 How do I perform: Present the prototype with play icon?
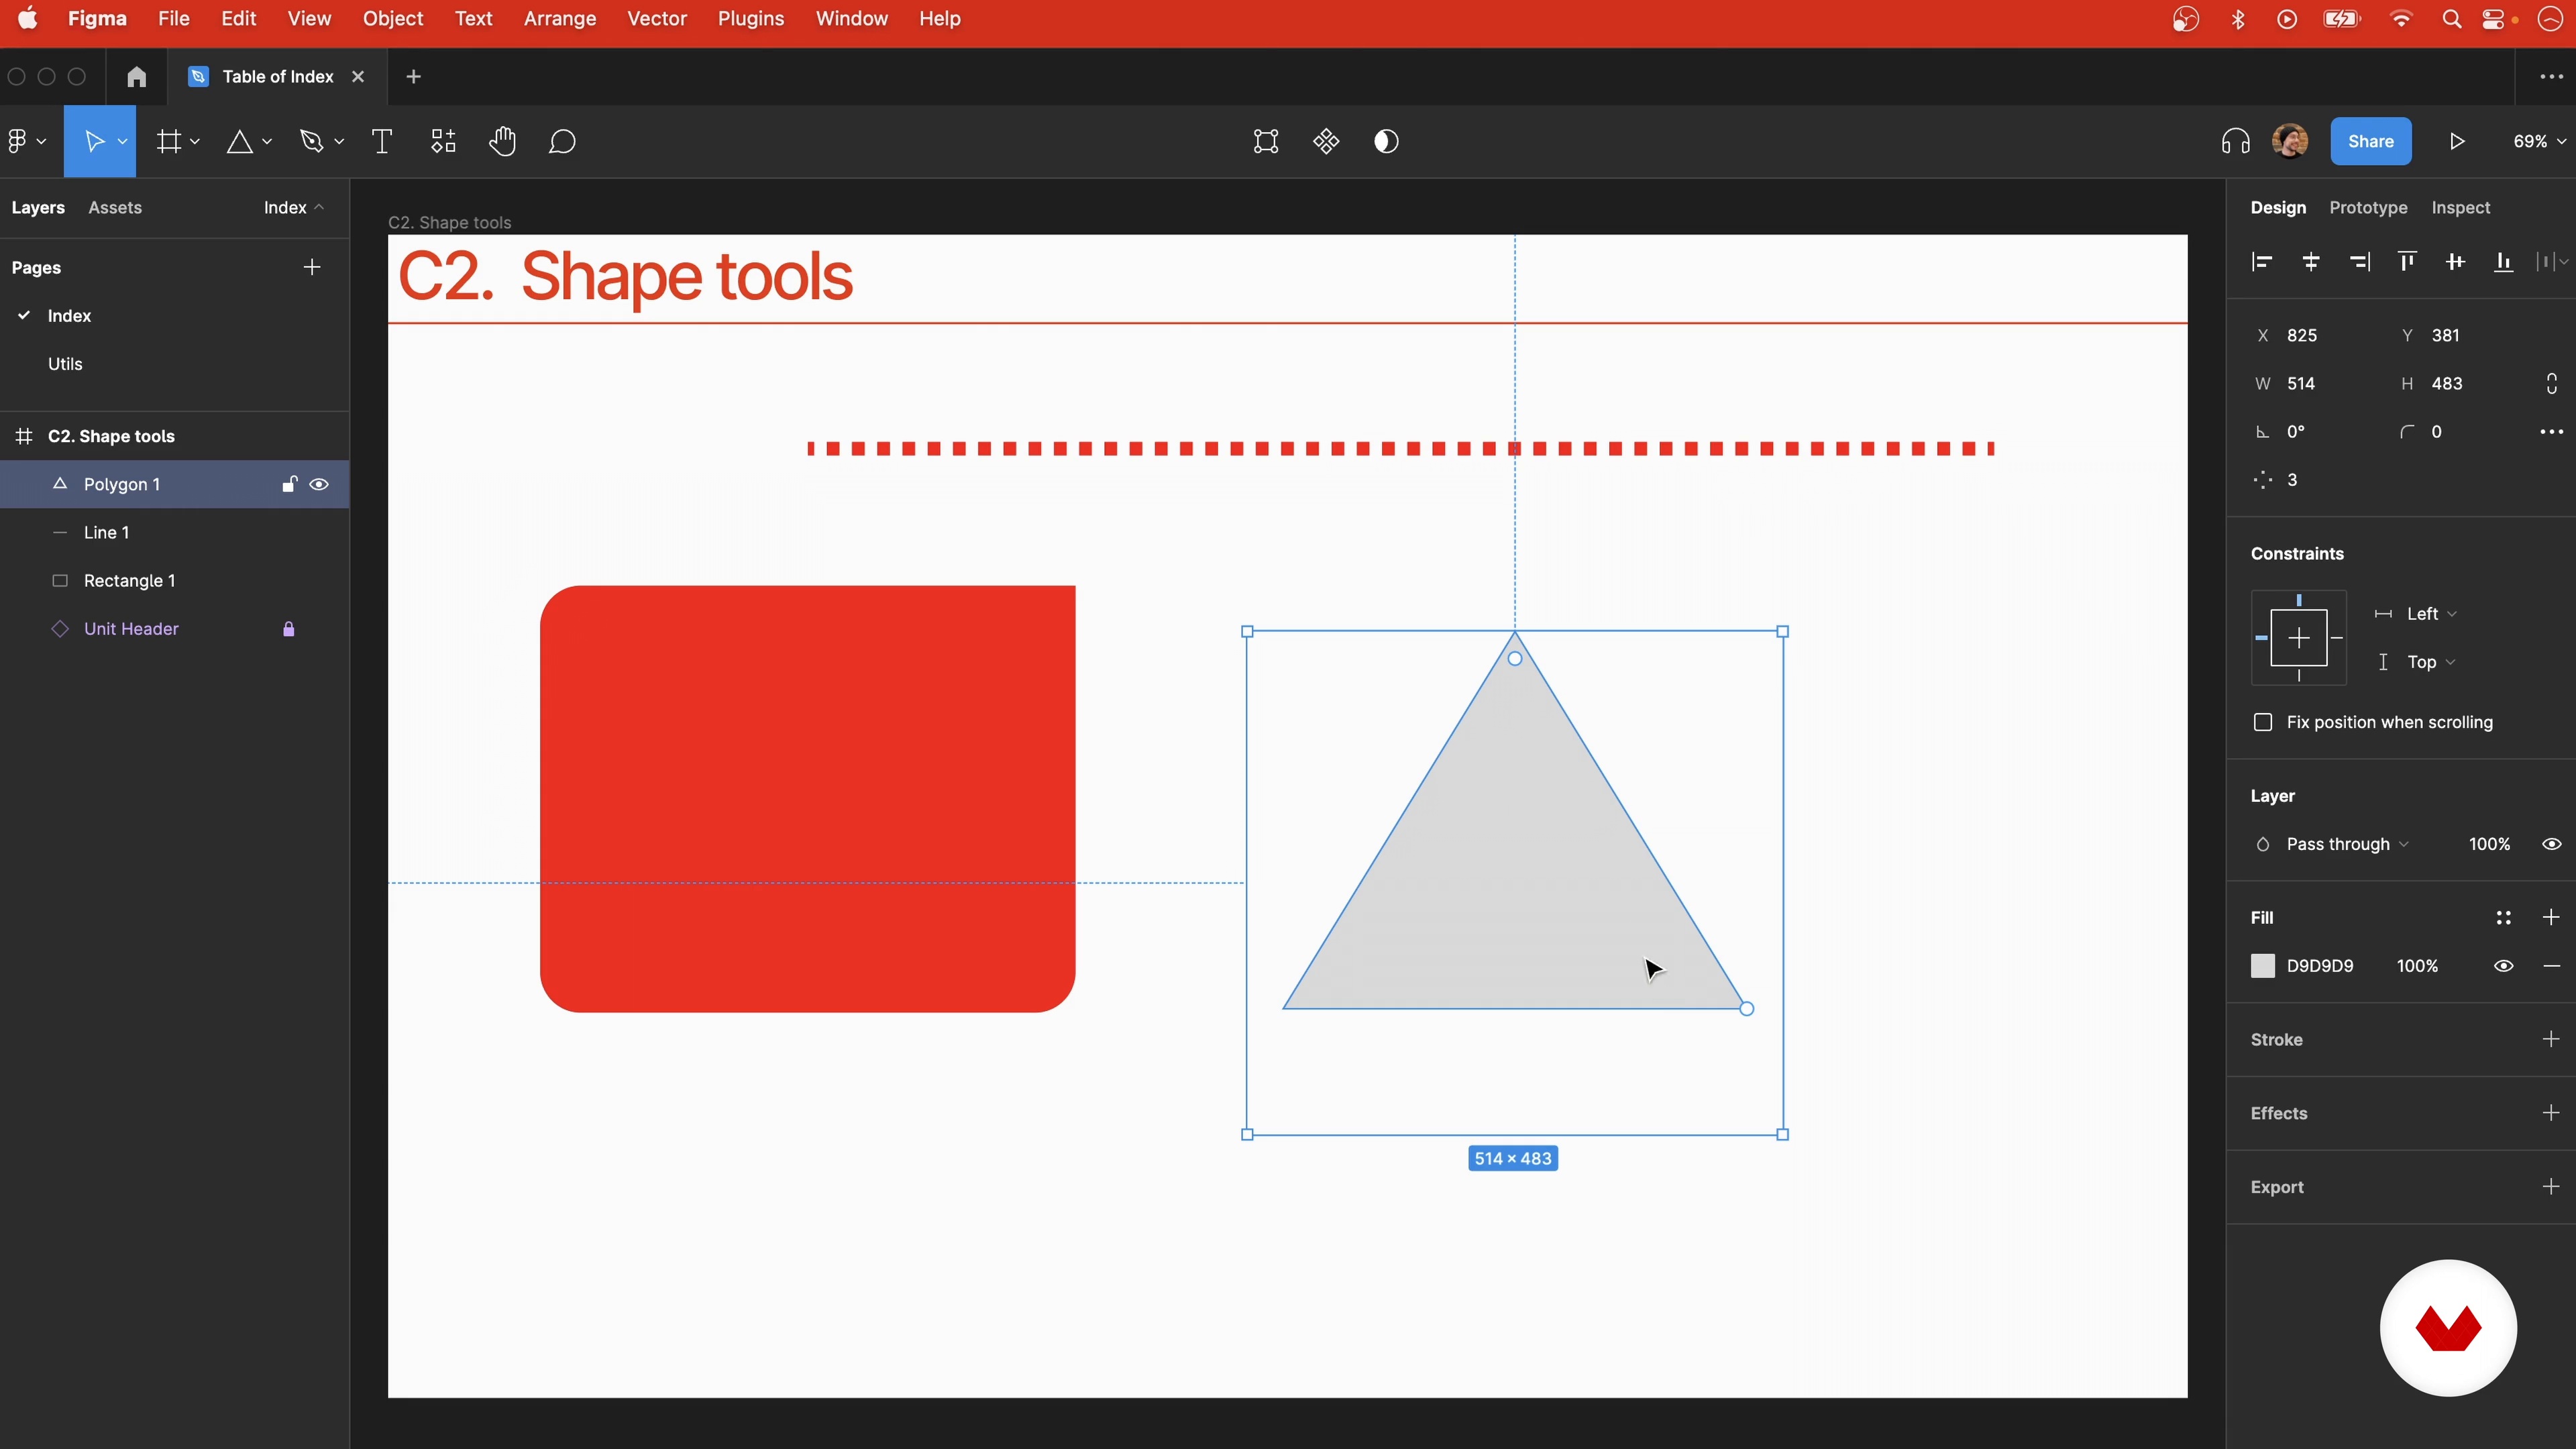click(x=2457, y=141)
